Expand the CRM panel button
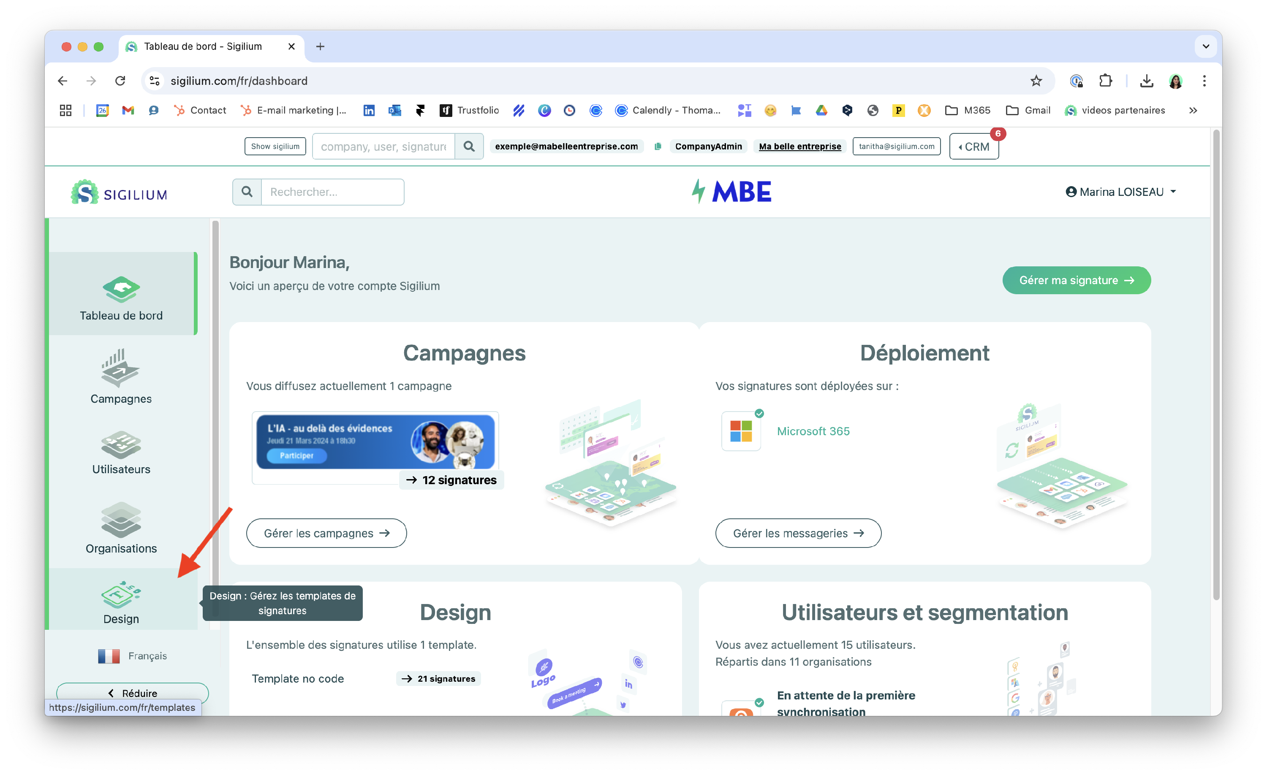The height and width of the screenshot is (775, 1267). [x=973, y=146]
